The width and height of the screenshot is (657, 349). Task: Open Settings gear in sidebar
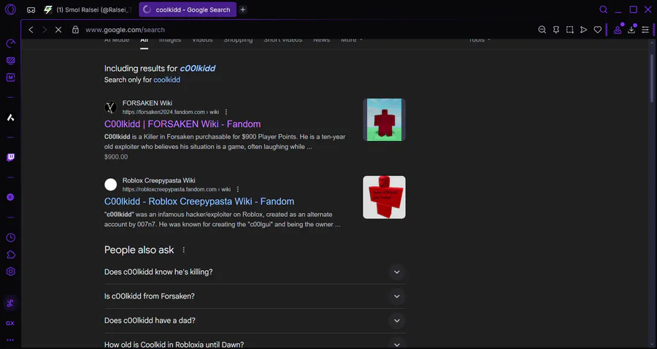tap(10, 272)
